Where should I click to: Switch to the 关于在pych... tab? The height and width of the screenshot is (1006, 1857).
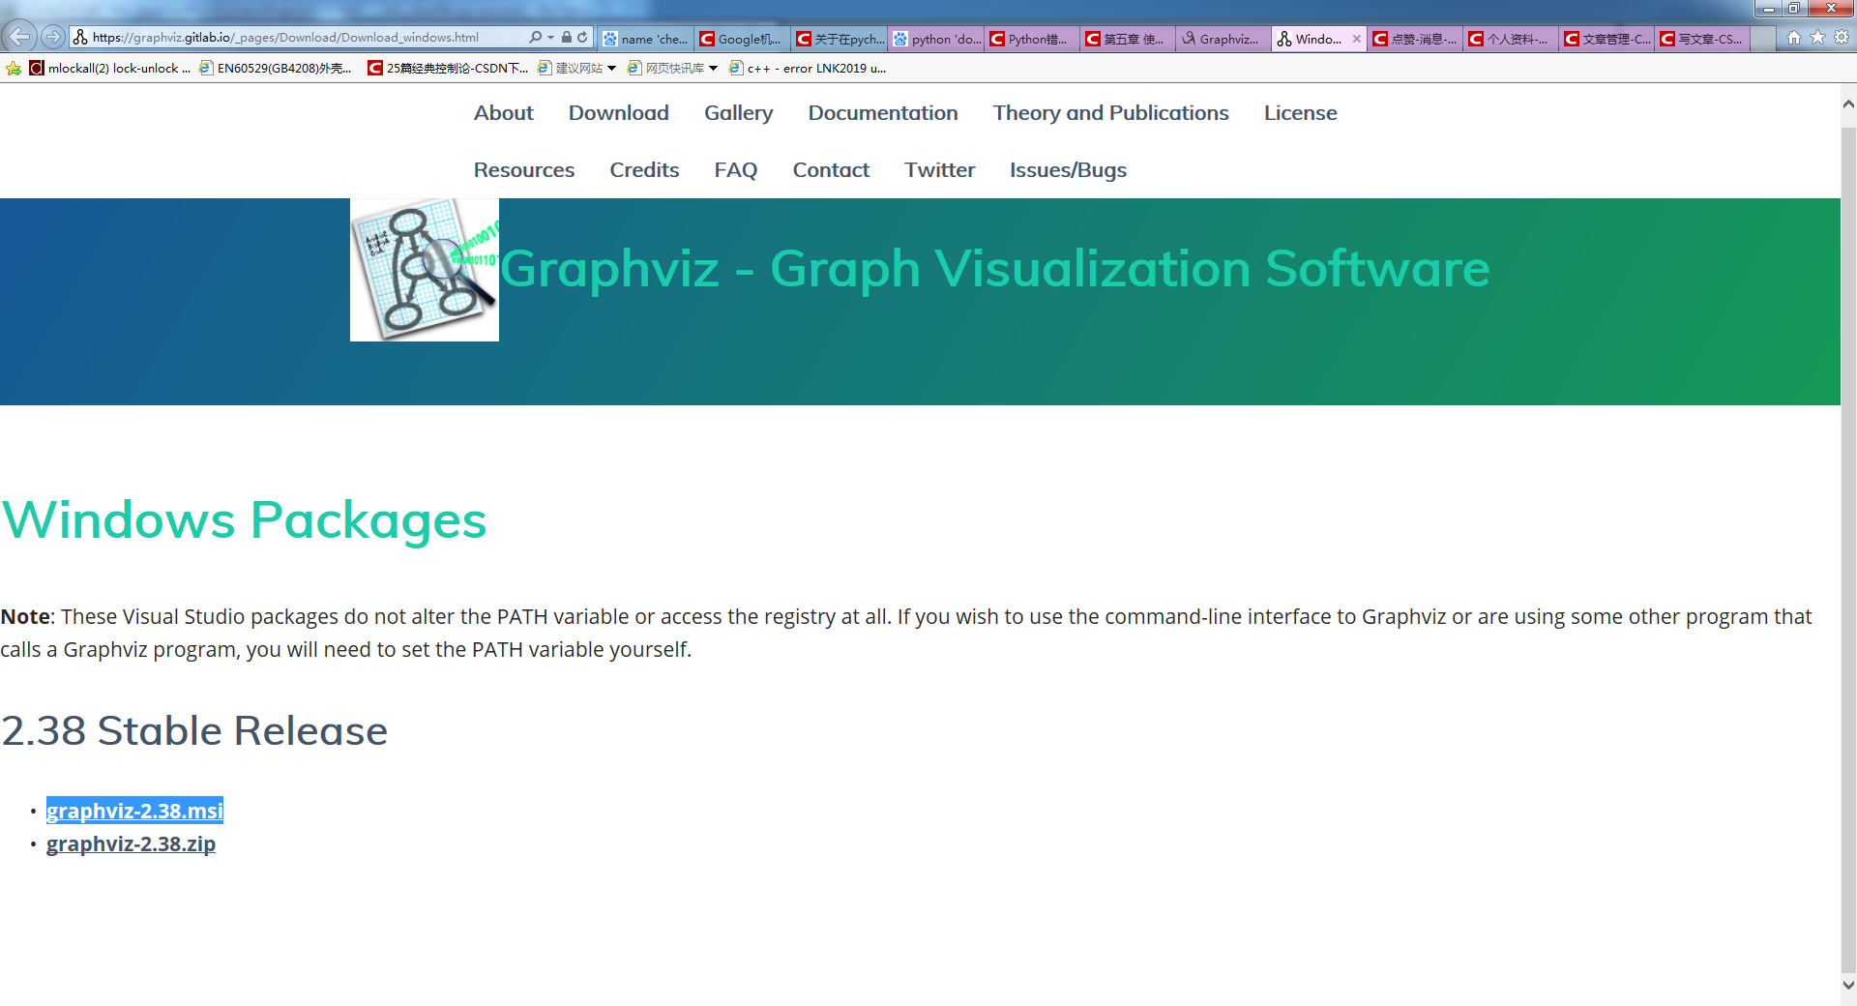coord(839,39)
